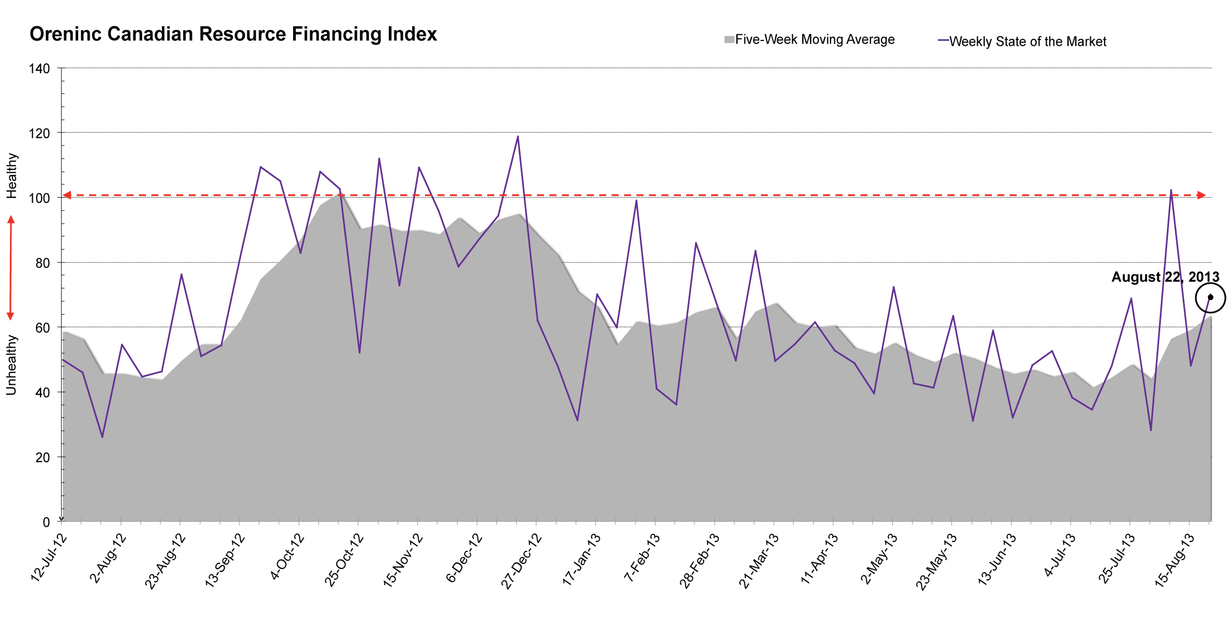Click the y-axis value 100
The height and width of the screenshot is (623, 1227).
pos(39,198)
